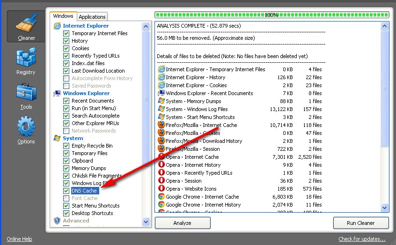Click the Run Cleaner button
This screenshot has width=396, height=245.
pos(360,223)
